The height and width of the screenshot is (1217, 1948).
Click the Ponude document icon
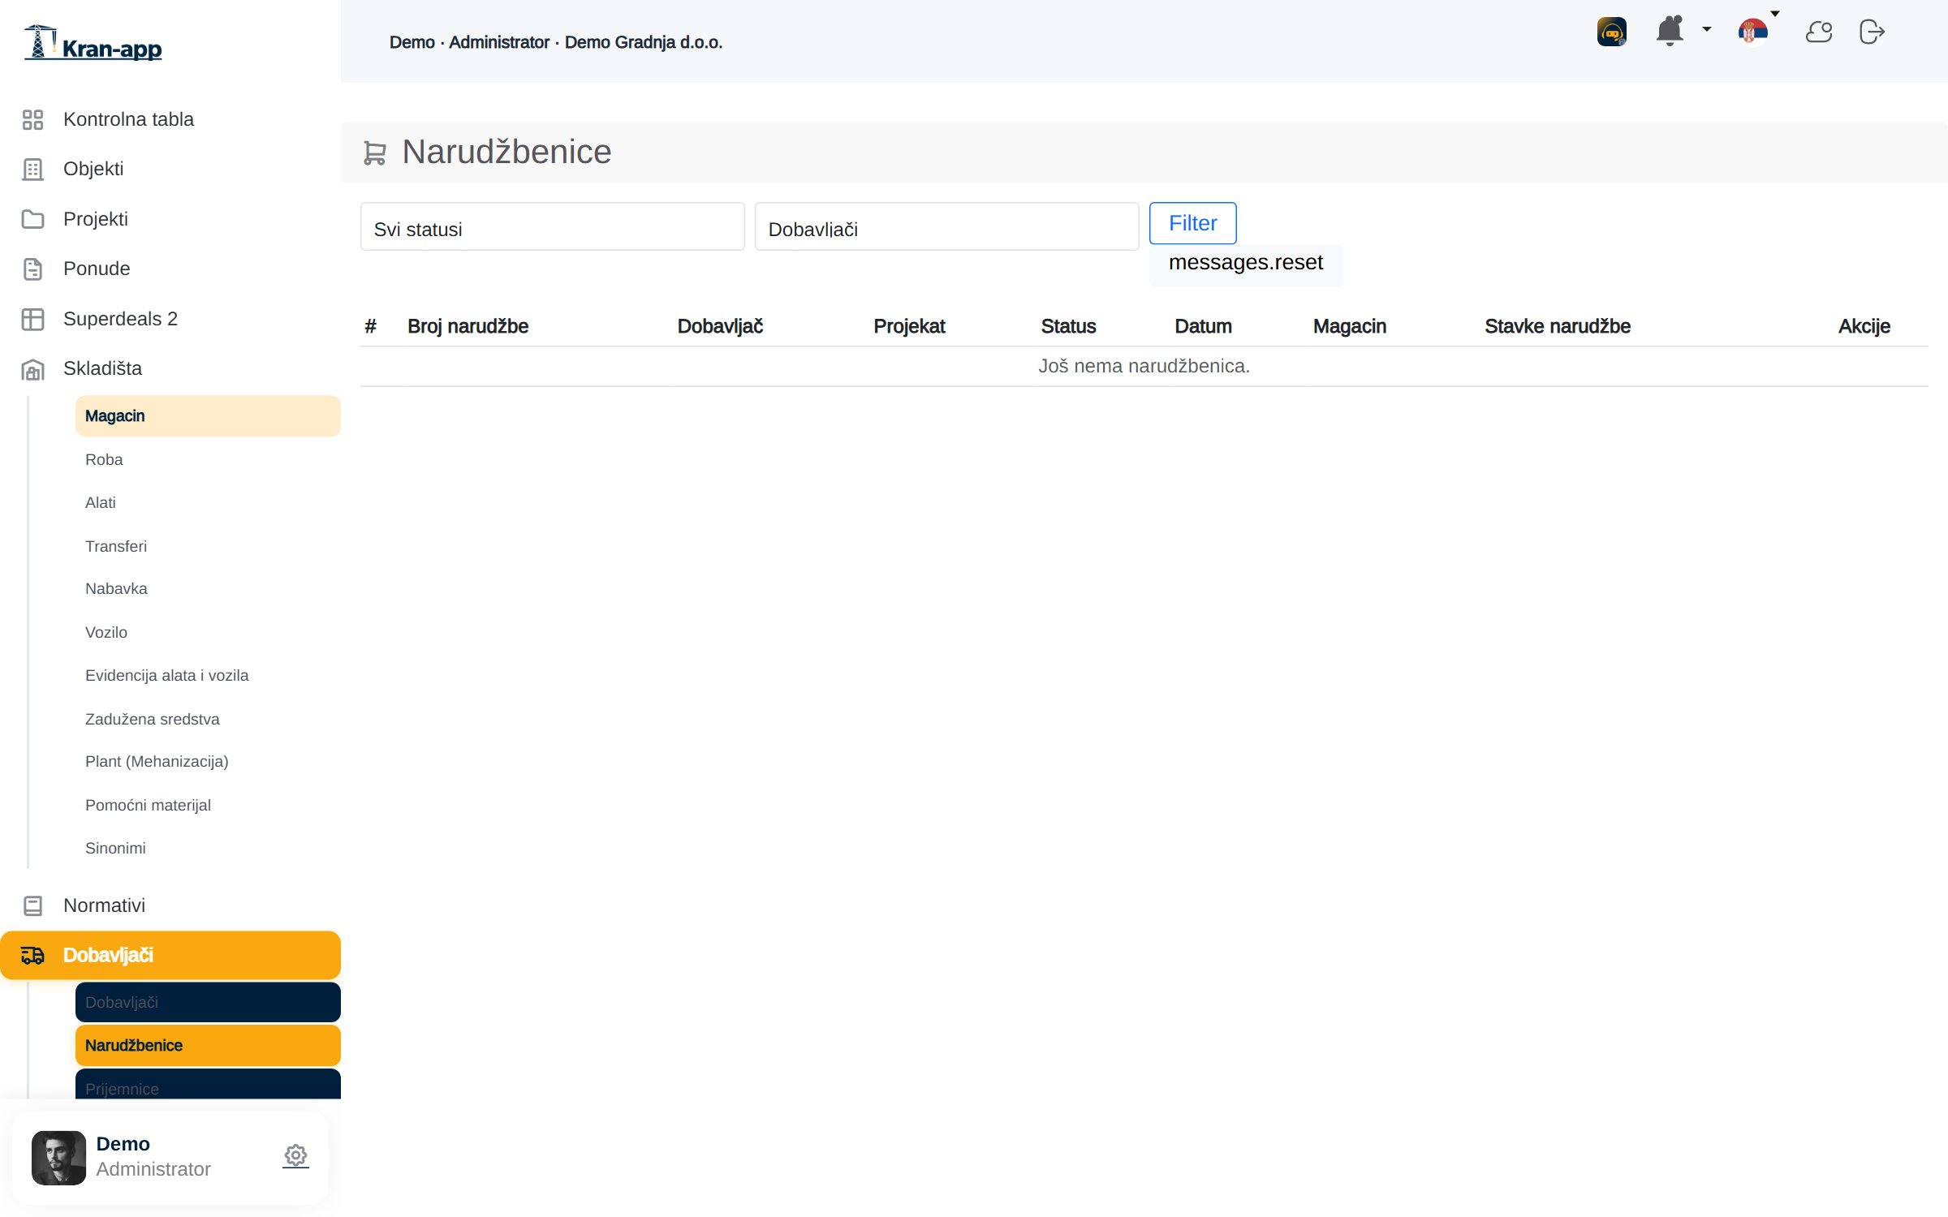[32, 269]
